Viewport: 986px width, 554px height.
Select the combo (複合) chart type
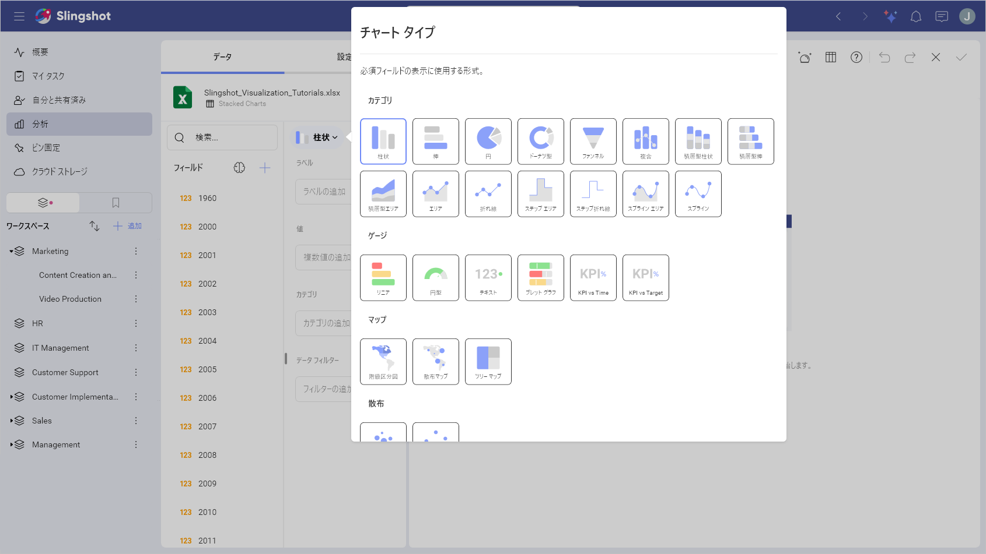[646, 142]
